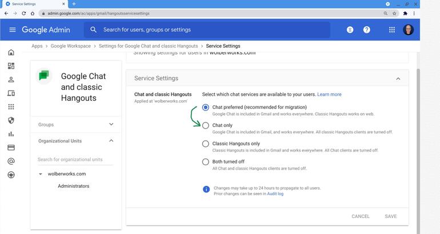Viewport: 440px width, 234px height.
Task: Open the tasks hourglass indicator icon
Action: (350, 30)
